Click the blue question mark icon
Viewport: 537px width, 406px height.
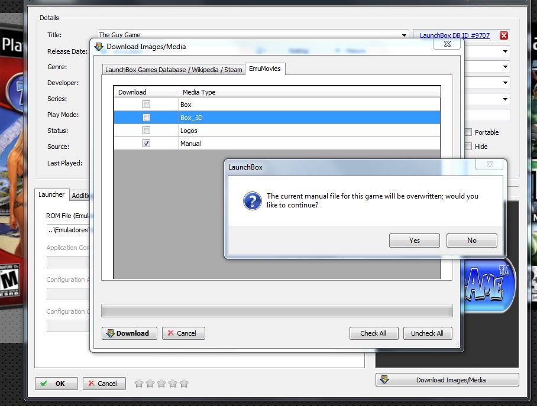[253, 201]
